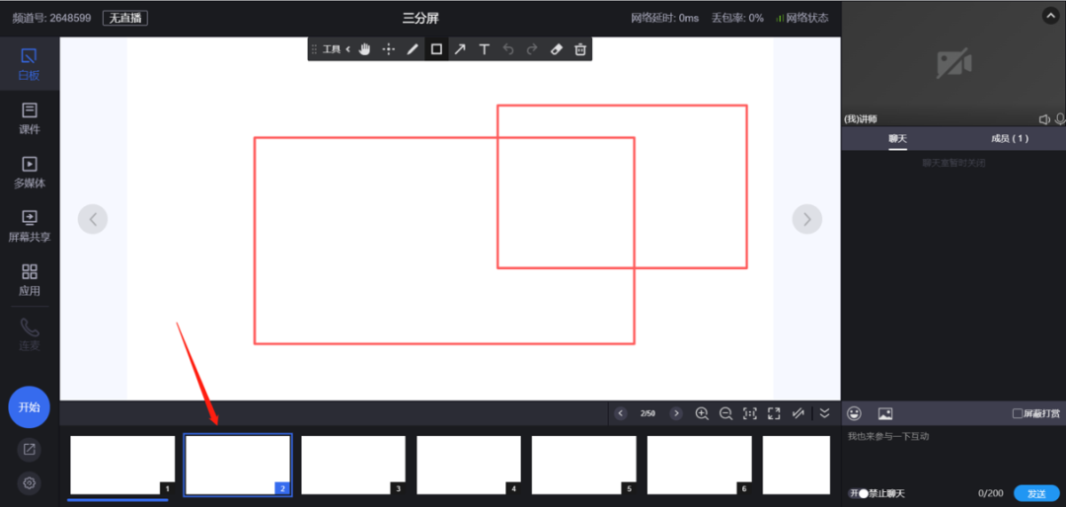Toggle the 禁止聊天 switch
This screenshot has width=1066, height=507.
(x=858, y=493)
